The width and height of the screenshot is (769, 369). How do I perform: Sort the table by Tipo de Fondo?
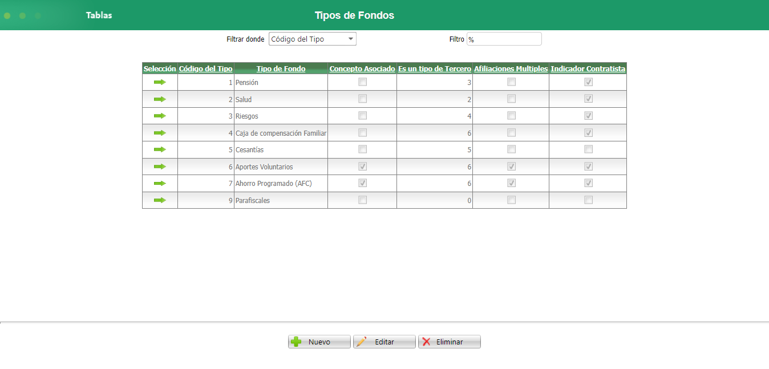(x=281, y=68)
